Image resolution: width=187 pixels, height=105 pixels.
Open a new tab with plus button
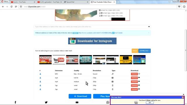(x=118, y=2)
